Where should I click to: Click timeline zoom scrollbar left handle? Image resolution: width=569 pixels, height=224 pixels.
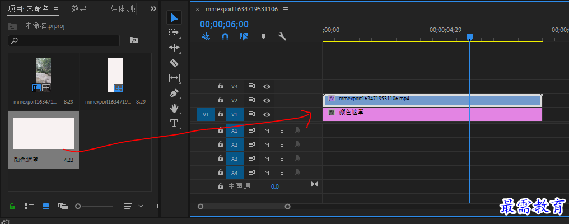tap(200, 206)
